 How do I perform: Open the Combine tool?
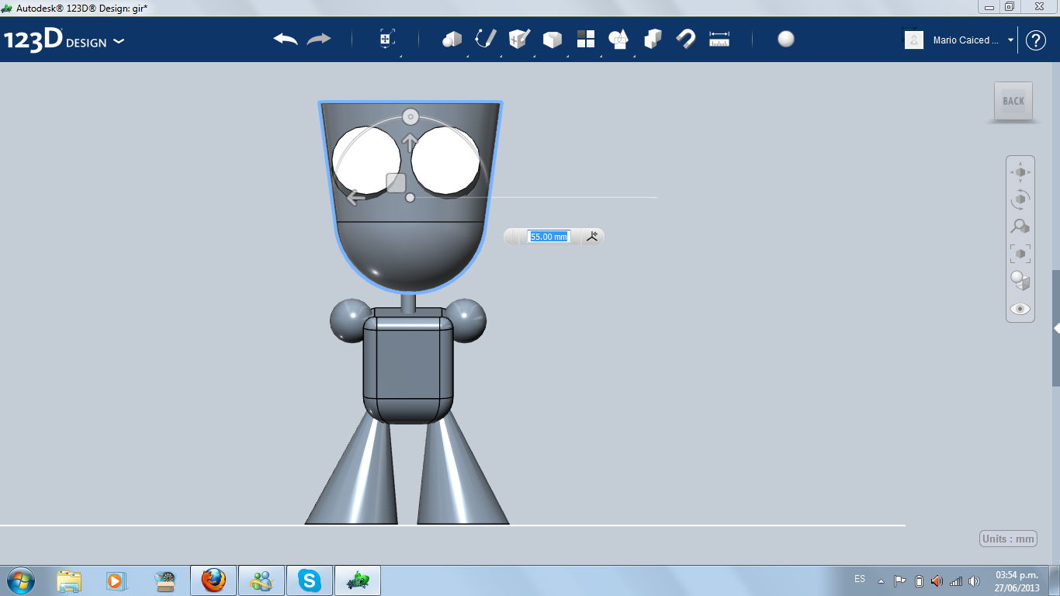(x=653, y=39)
